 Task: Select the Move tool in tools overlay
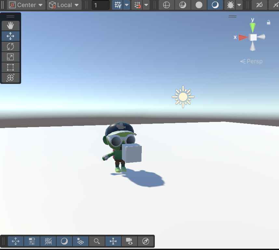click(x=10, y=36)
